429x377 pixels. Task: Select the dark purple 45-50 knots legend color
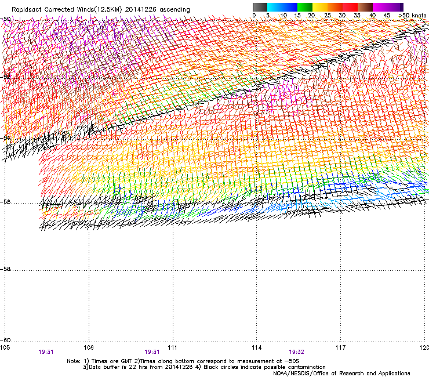(395, 7)
